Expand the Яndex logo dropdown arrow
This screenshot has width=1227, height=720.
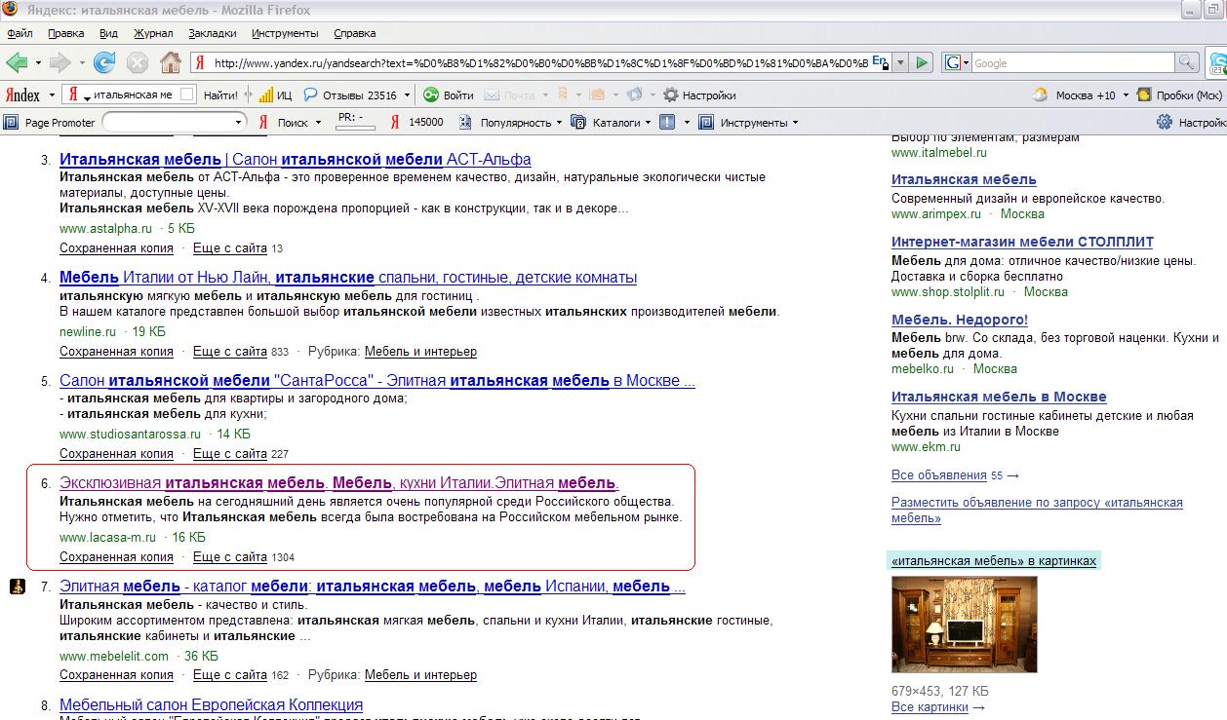coord(51,95)
